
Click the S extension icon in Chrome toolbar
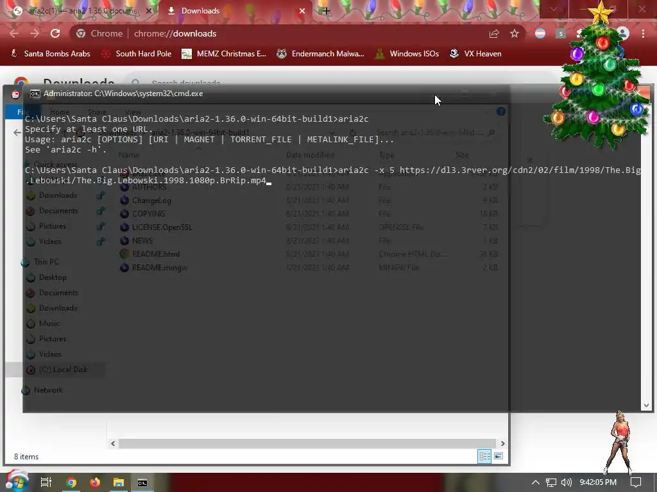561,33
